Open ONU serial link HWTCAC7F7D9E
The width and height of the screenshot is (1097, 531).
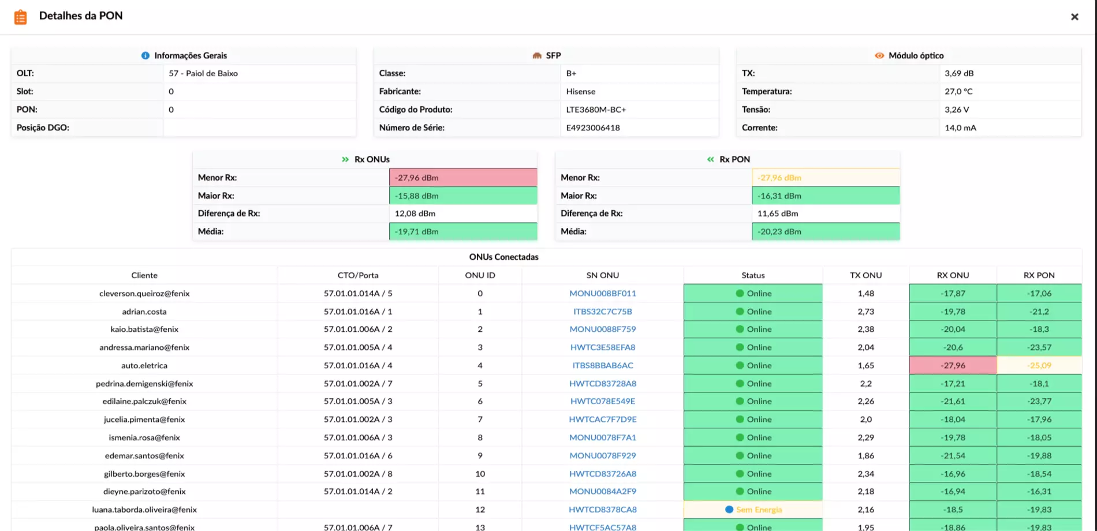coord(603,419)
